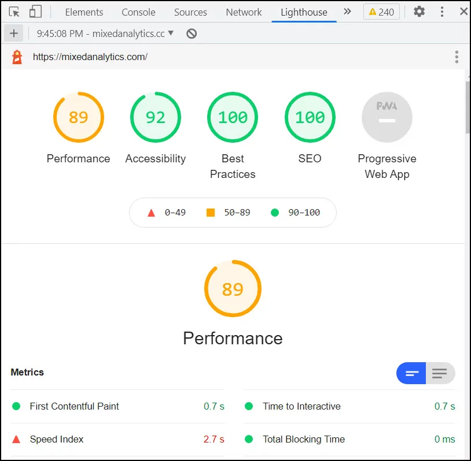The image size is (471, 461).
Task: Switch metrics to compact view
Action: click(x=411, y=373)
